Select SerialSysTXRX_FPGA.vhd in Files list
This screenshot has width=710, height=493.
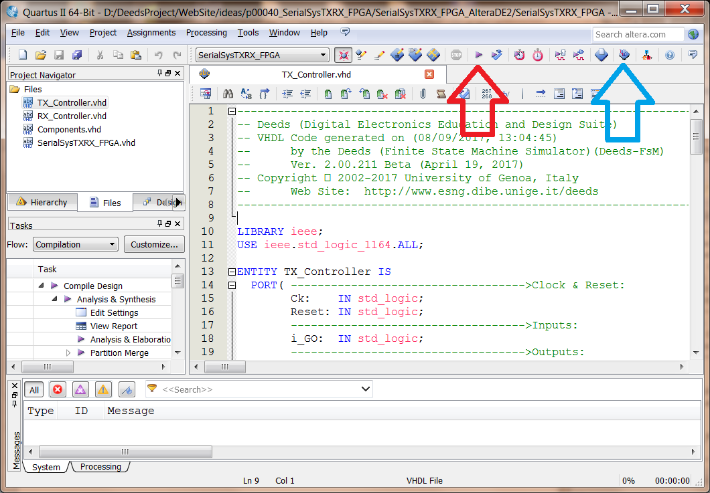[x=86, y=143]
